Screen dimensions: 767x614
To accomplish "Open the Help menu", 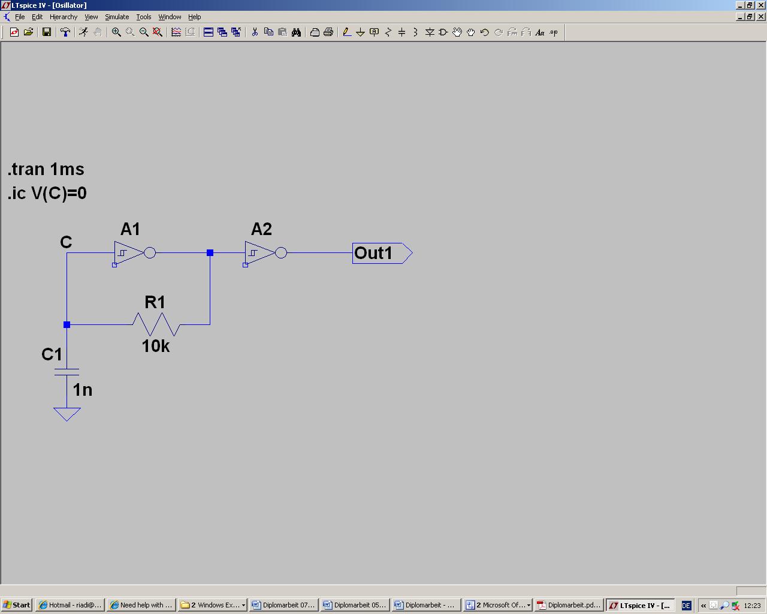I will pyautogui.click(x=195, y=17).
